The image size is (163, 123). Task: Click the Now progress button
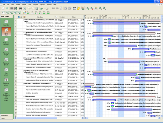tap(28, 13)
